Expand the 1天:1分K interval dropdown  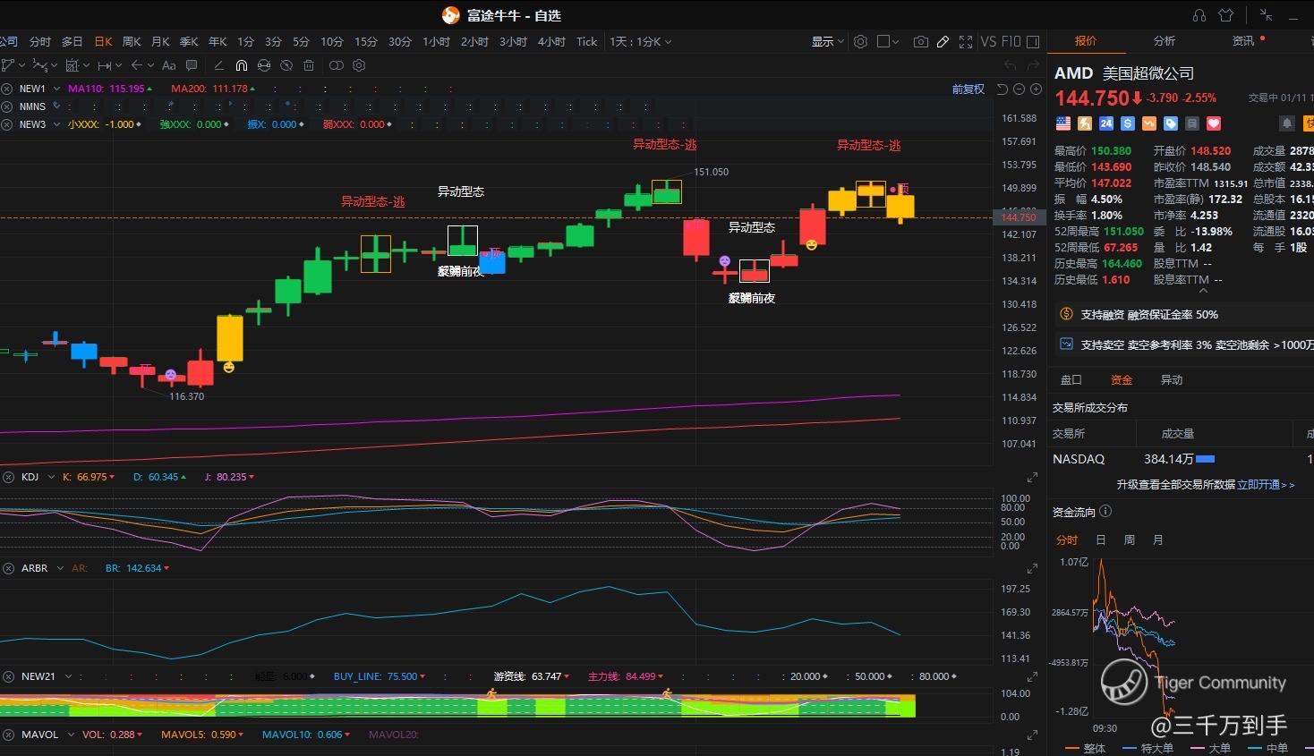(x=640, y=42)
